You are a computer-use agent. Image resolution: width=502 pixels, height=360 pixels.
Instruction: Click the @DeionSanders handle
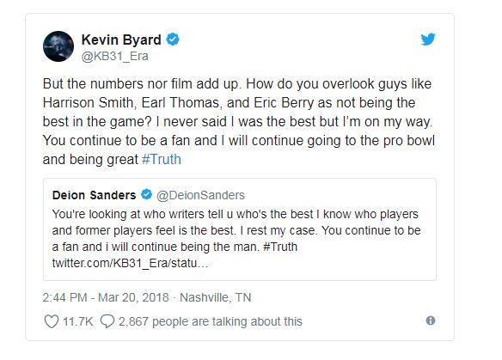(x=200, y=195)
